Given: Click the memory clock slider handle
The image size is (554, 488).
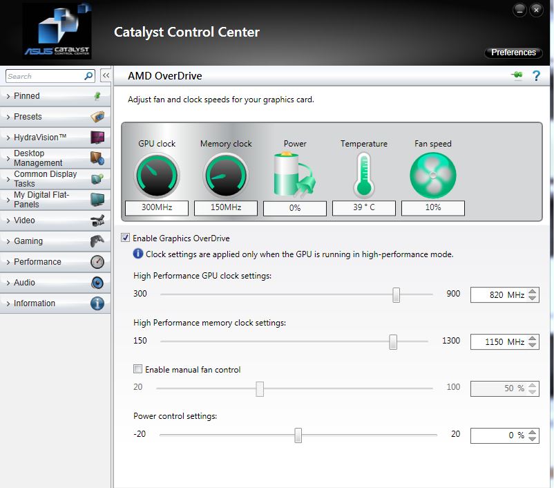Looking at the screenshot, I should point(393,341).
